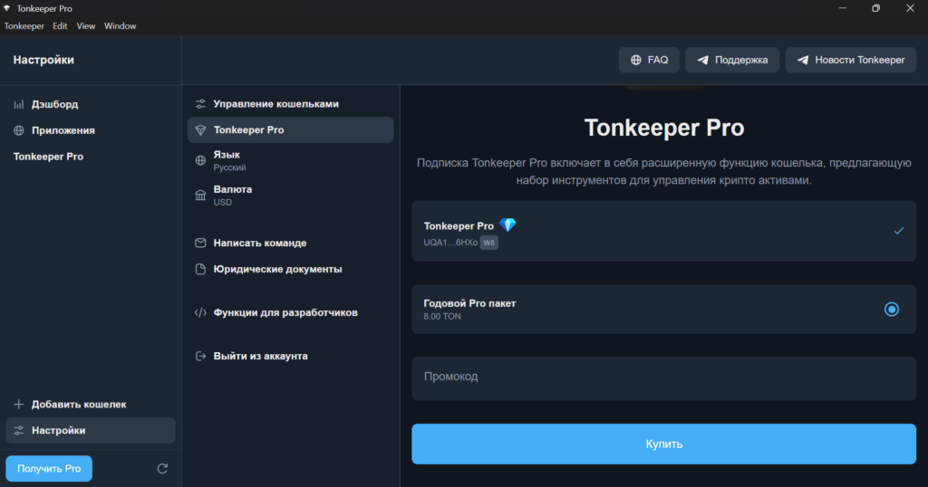Click the bank icon next to Валюта

[200, 196]
